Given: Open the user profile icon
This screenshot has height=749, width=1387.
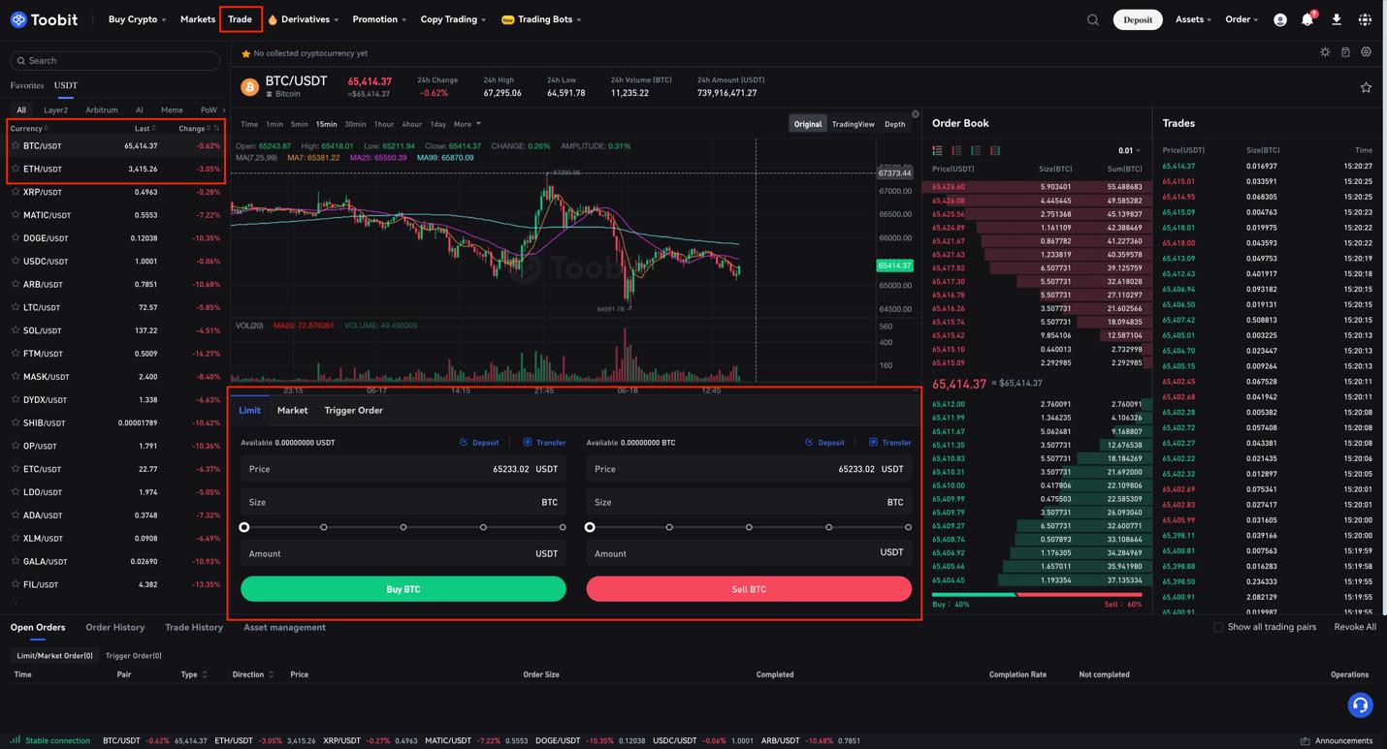Looking at the screenshot, I should tap(1280, 19).
